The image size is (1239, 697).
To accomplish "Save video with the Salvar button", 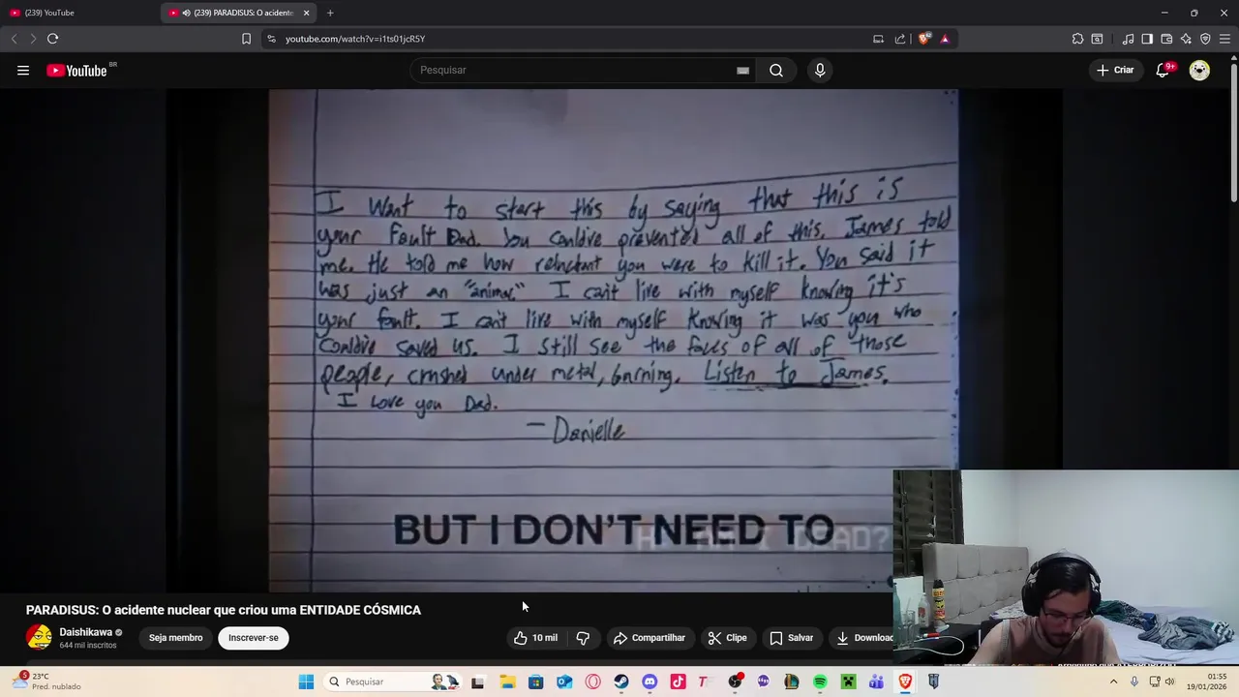I will [x=792, y=638].
